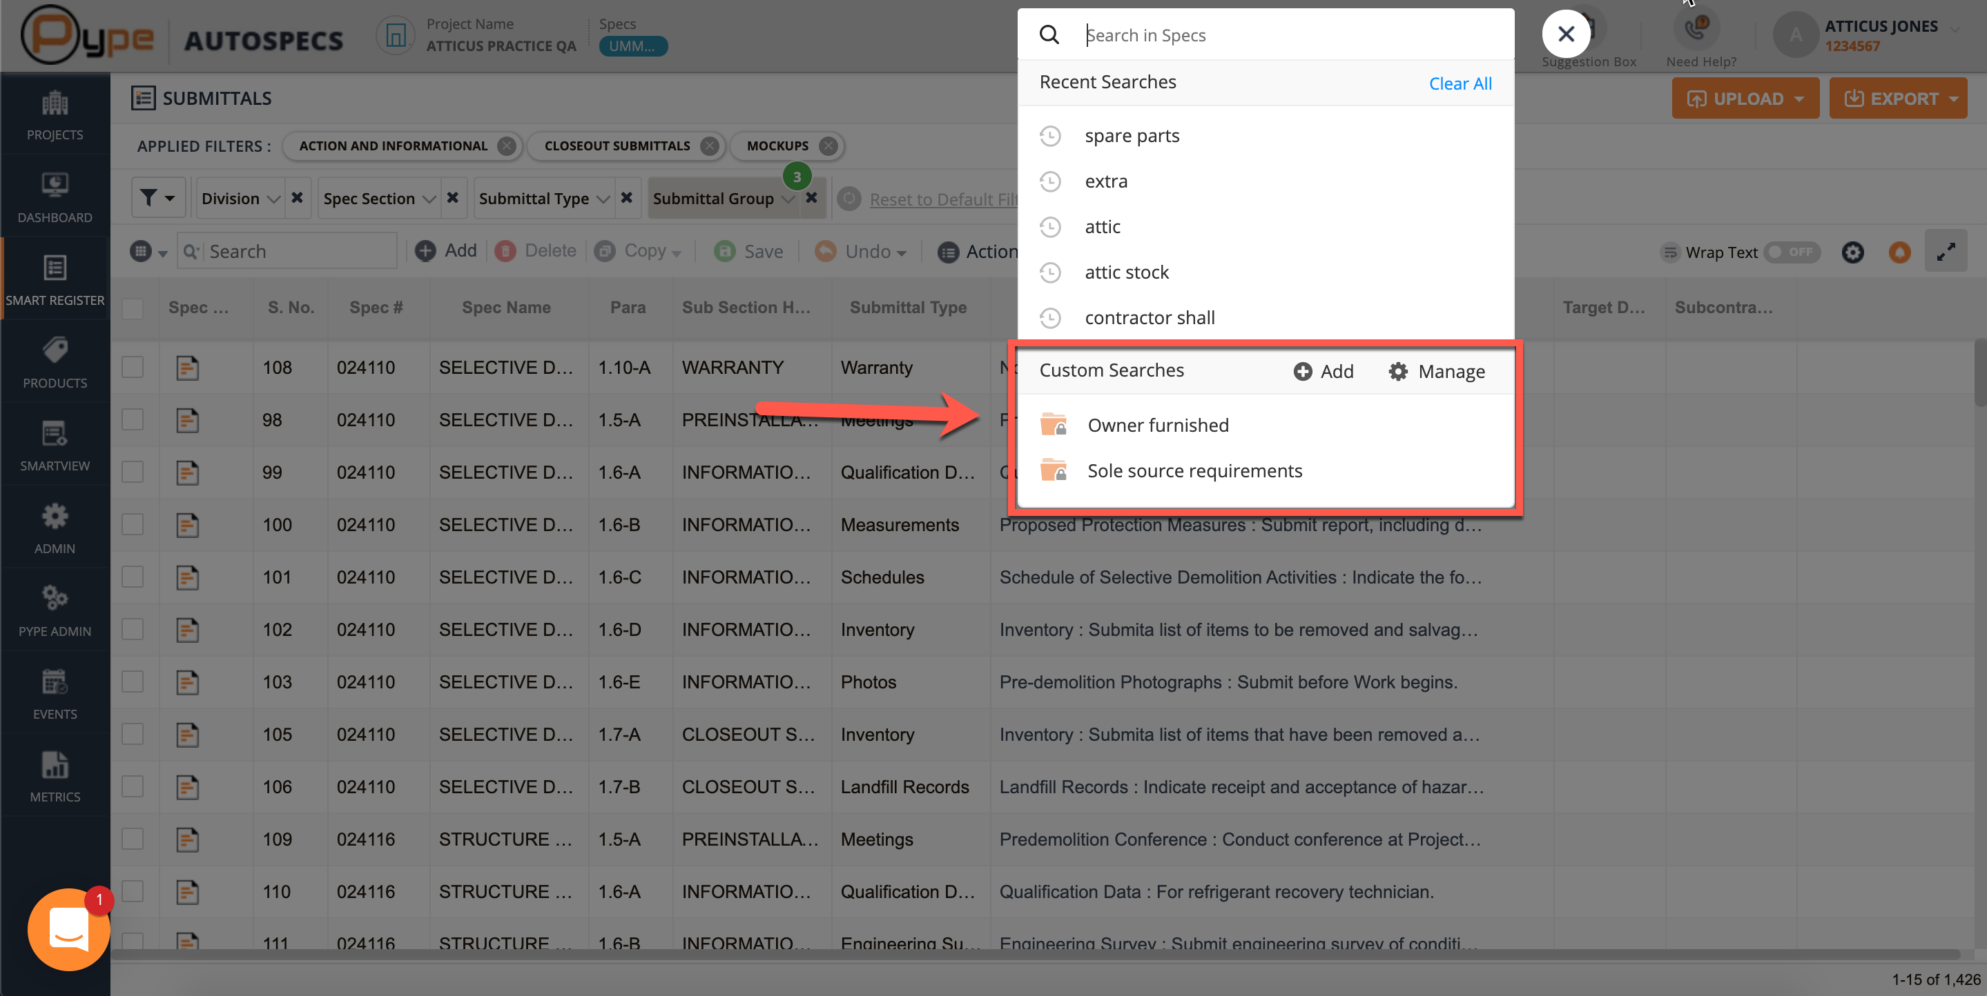Click the Clear All link

point(1460,83)
